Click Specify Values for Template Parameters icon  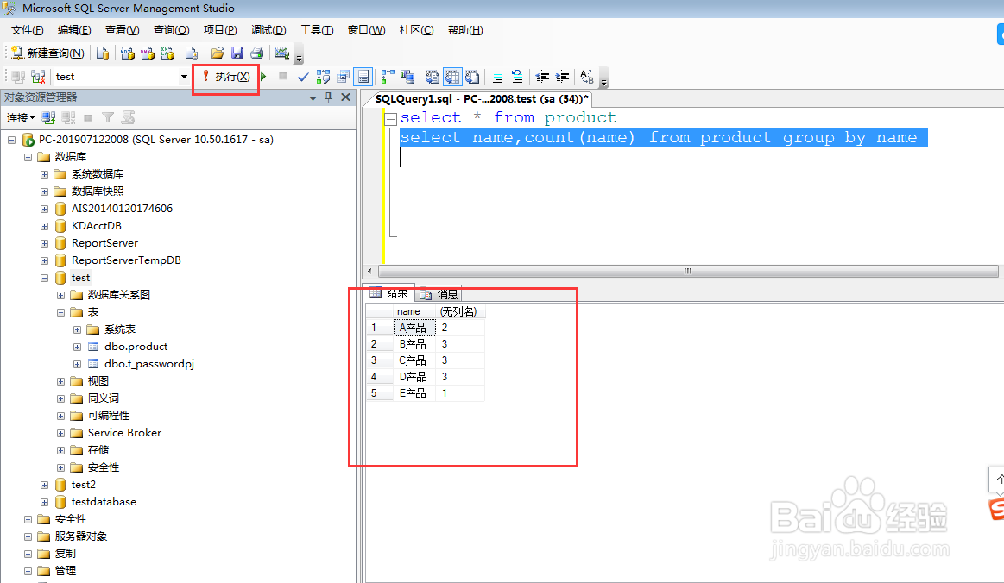point(586,77)
